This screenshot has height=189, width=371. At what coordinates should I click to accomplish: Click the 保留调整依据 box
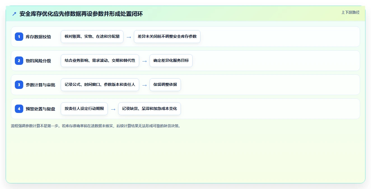[165, 85]
